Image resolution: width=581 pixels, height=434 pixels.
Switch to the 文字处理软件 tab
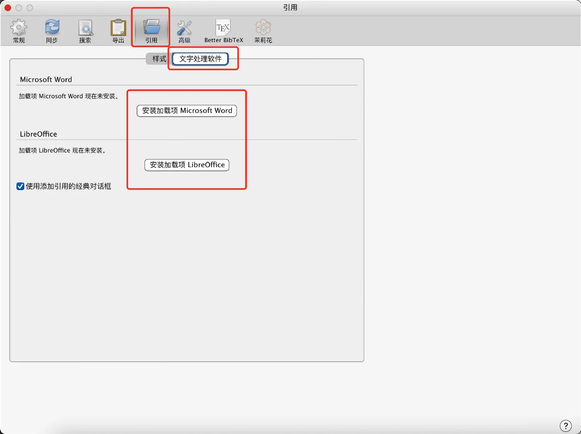coord(201,59)
